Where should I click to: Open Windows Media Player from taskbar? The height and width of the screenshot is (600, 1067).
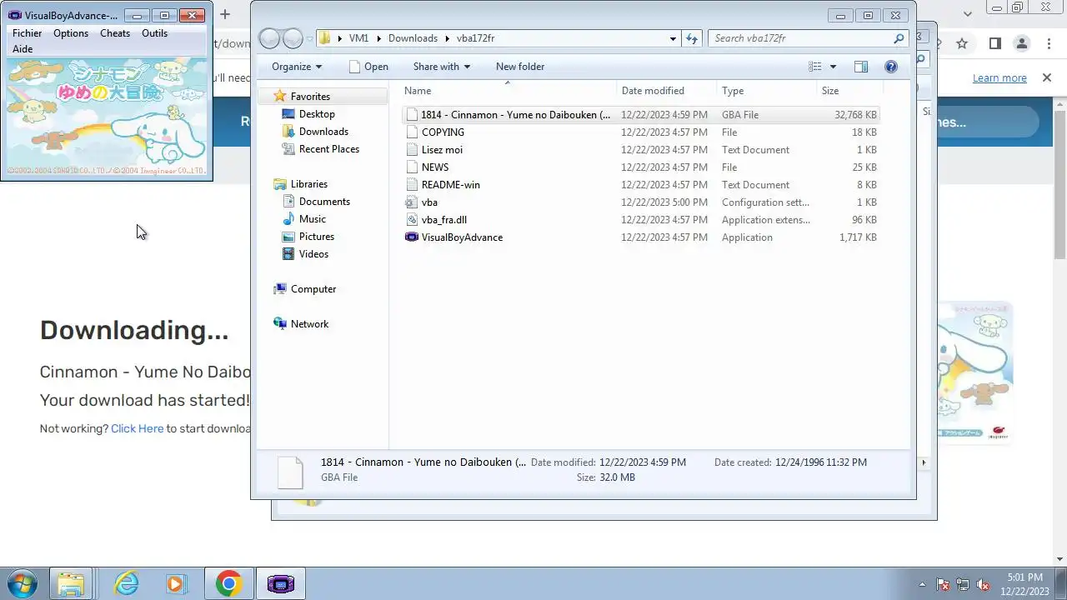click(x=175, y=584)
